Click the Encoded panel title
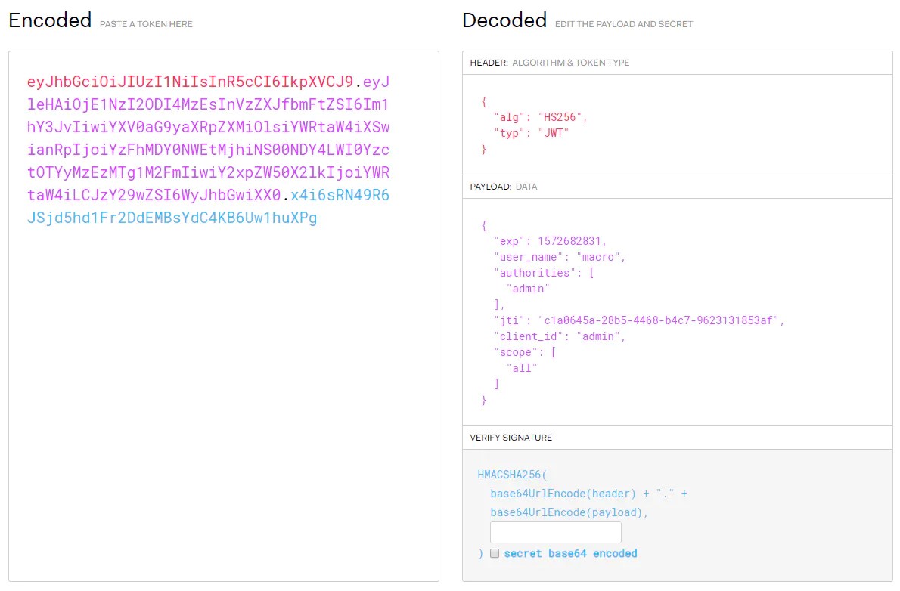Image resolution: width=900 pixels, height=591 pixels. 49,20
